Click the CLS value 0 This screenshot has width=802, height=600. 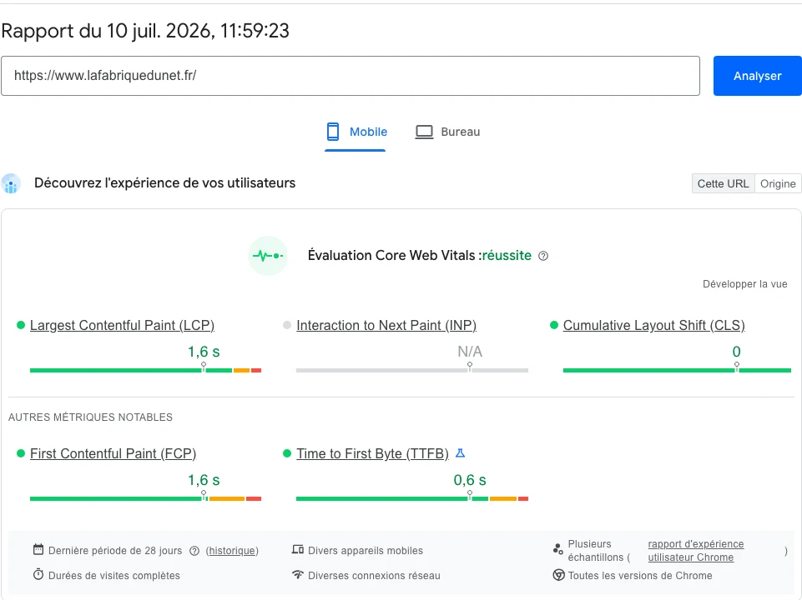click(737, 352)
